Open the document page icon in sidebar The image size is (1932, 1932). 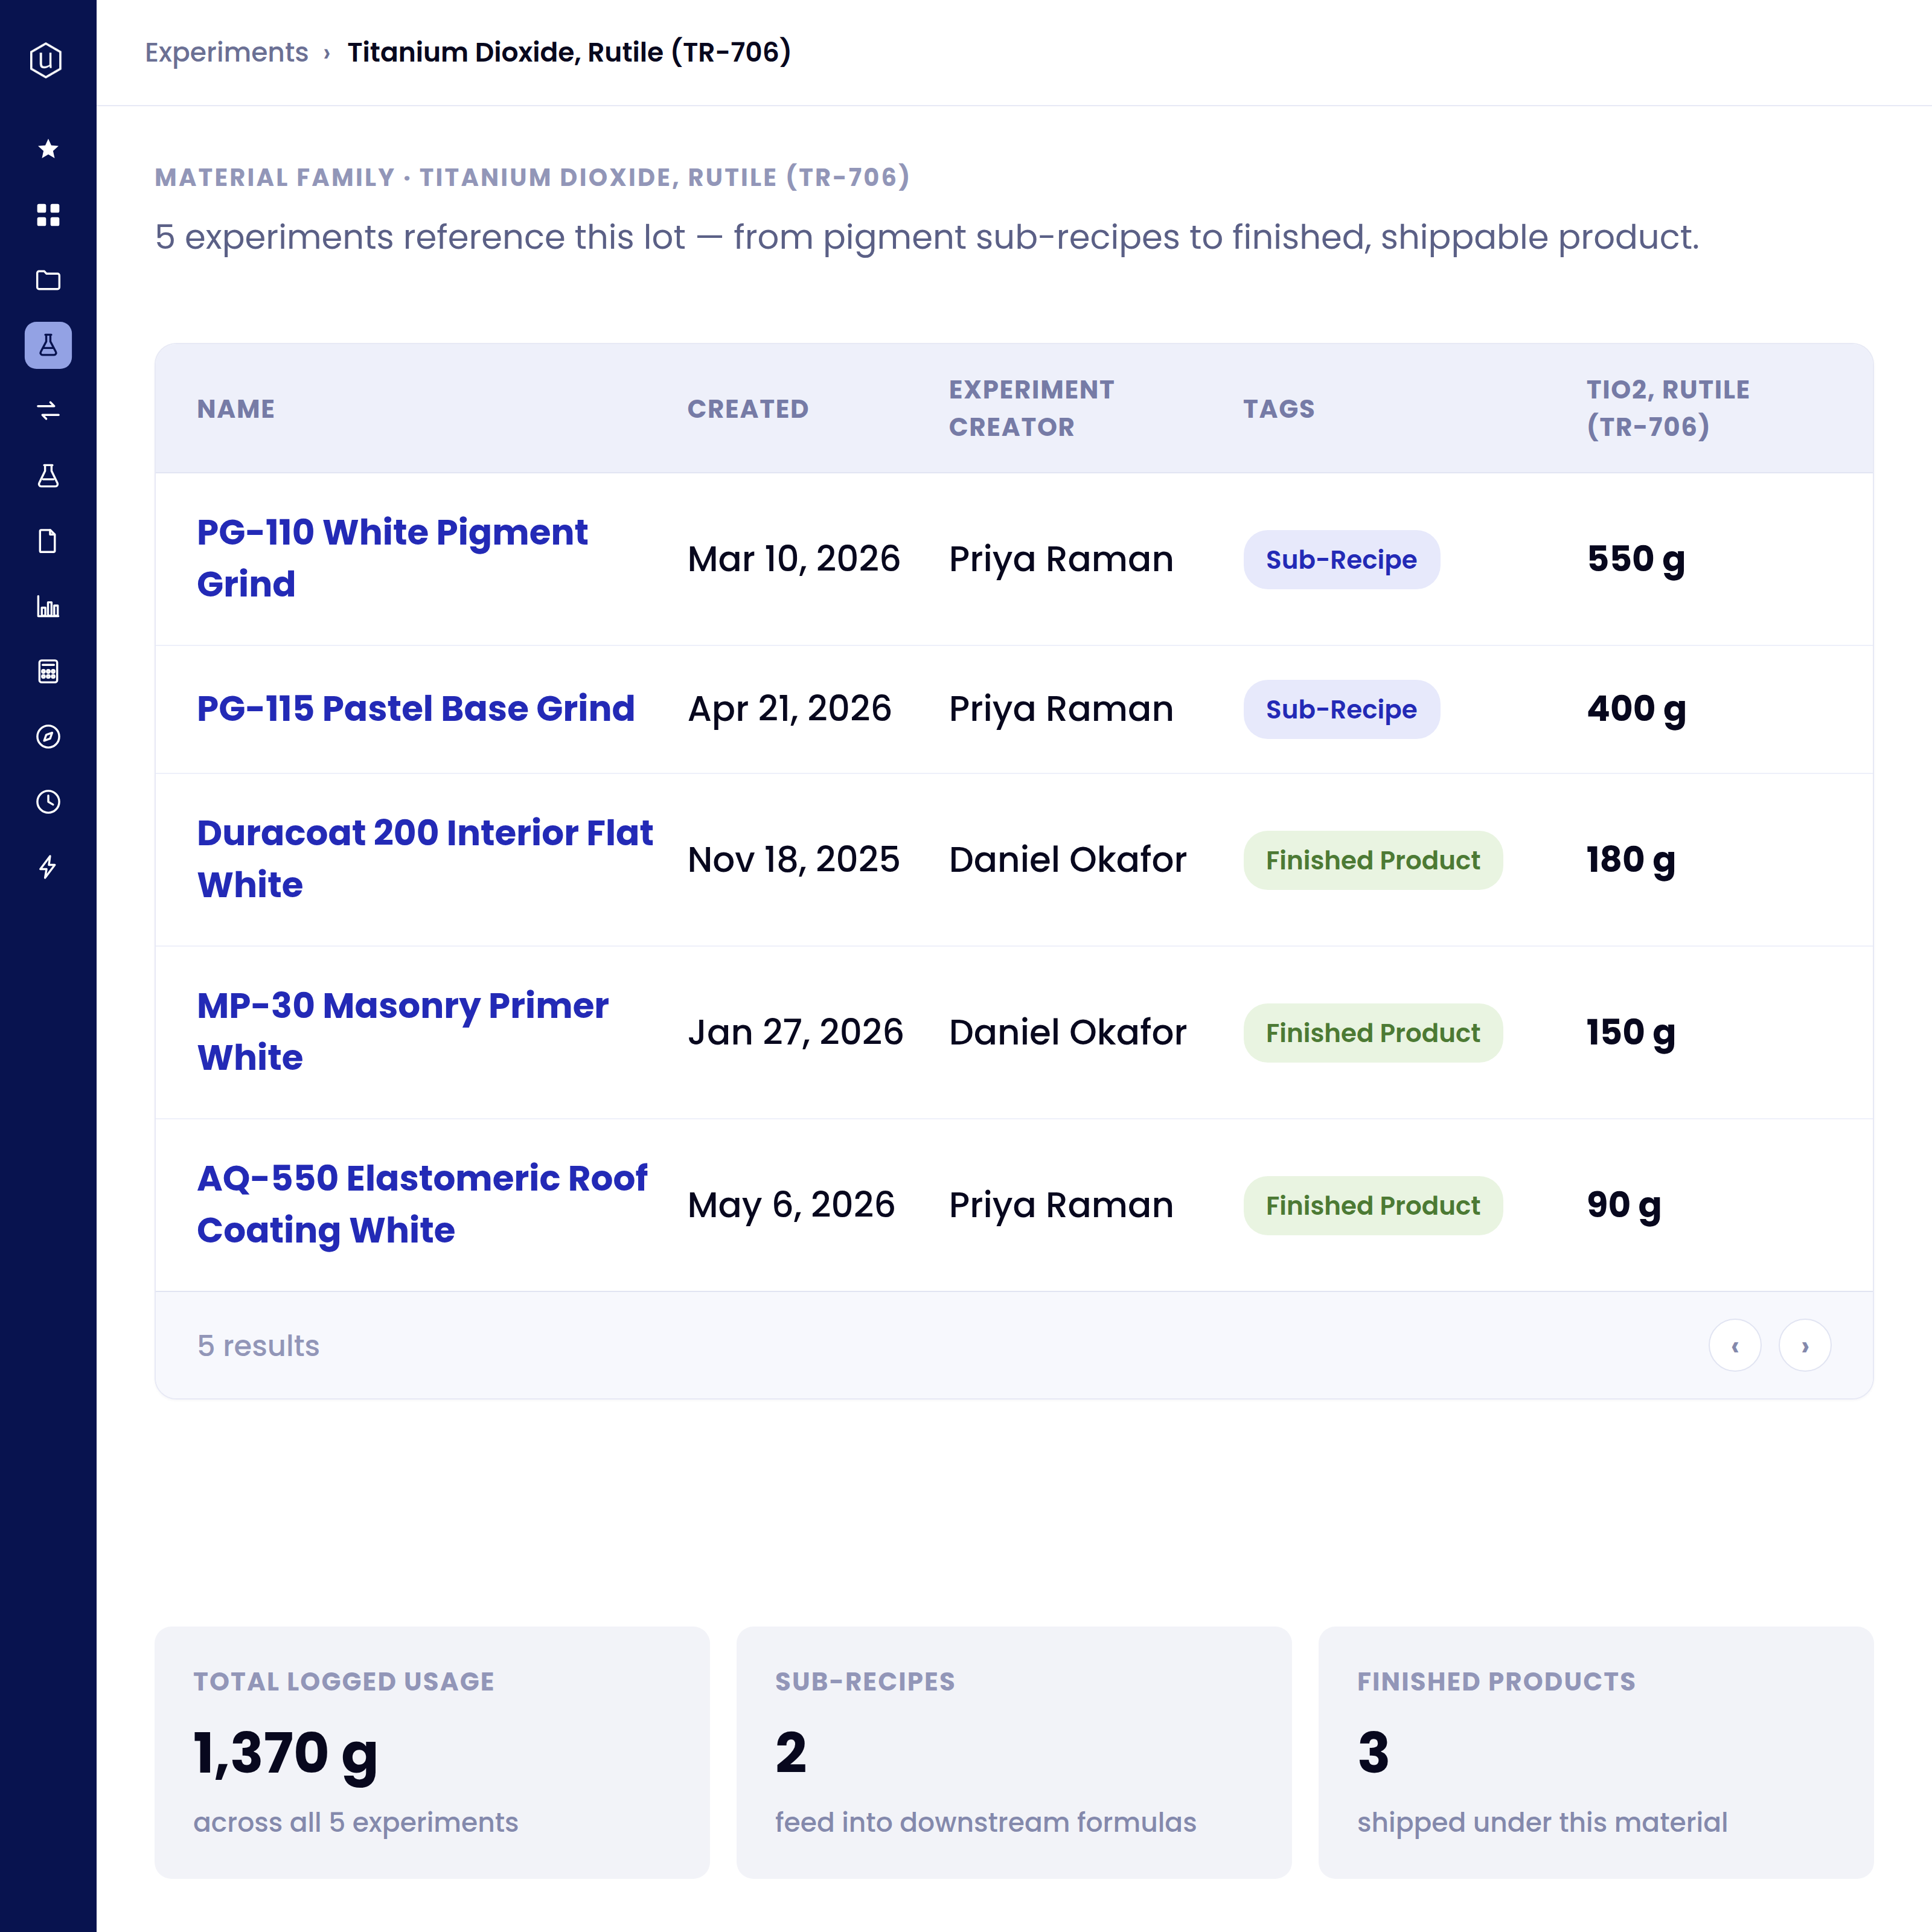pos(48,541)
